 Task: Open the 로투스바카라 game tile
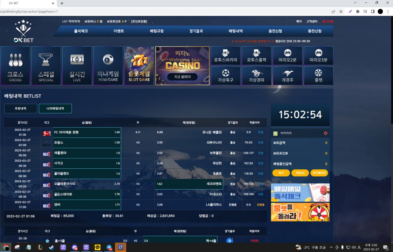[x=226, y=55]
